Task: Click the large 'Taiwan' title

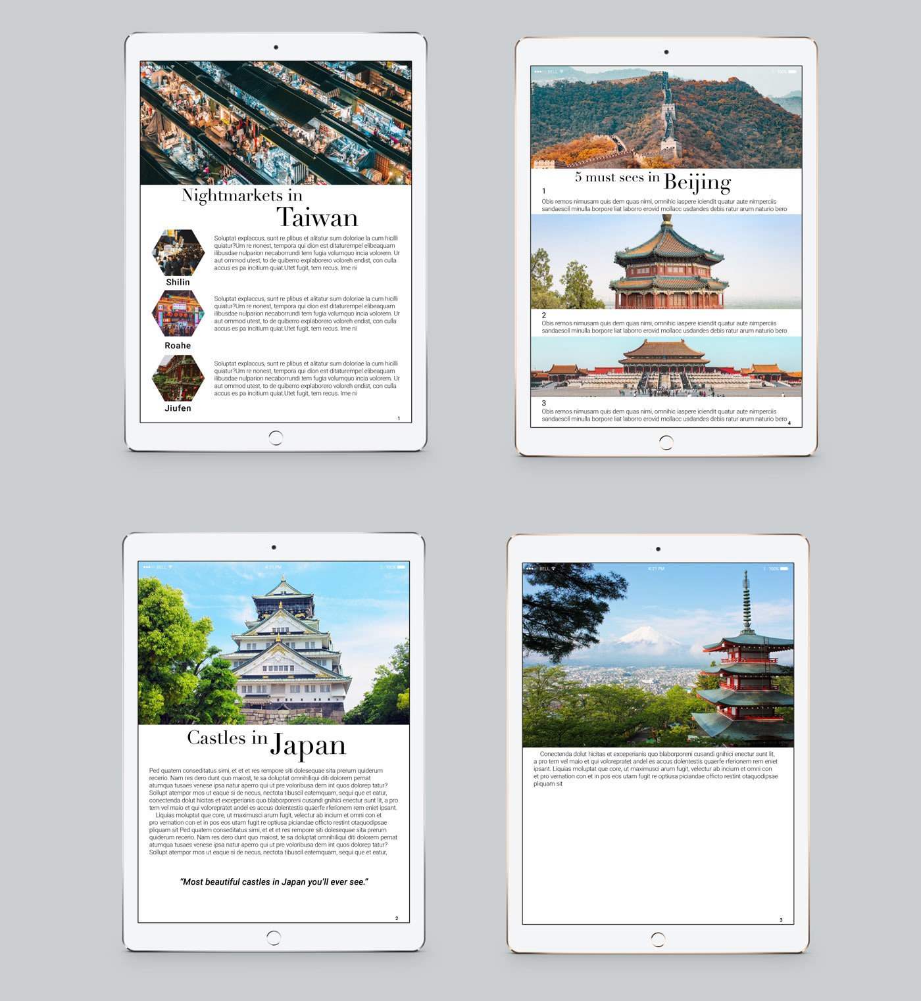Action: click(x=317, y=218)
